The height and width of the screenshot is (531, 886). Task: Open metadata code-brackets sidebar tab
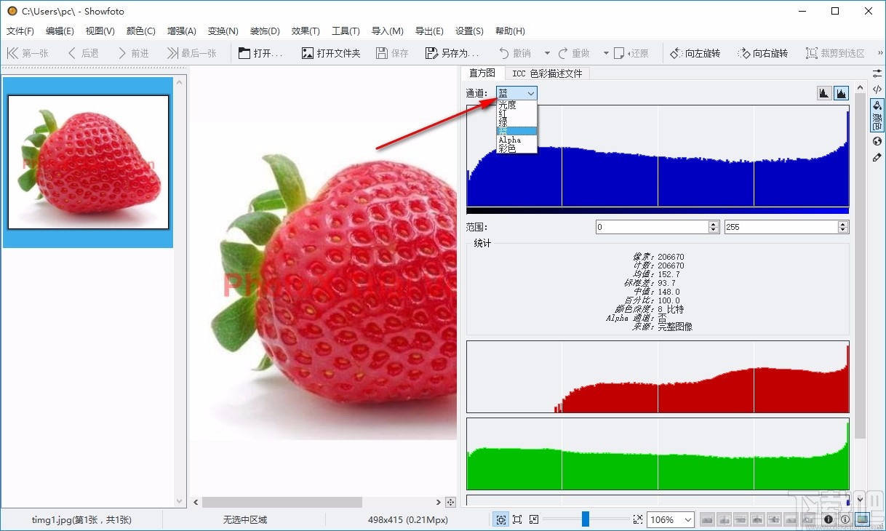tap(877, 89)
